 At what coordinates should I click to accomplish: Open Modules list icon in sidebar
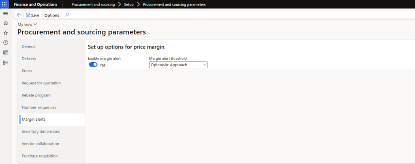(5, 63)
